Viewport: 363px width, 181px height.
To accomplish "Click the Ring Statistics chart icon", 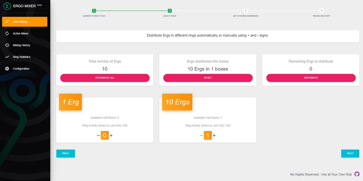I will click(7, 57).
